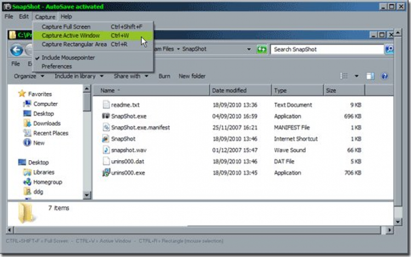Open the SnapShot File menu

tap(9, 16)
